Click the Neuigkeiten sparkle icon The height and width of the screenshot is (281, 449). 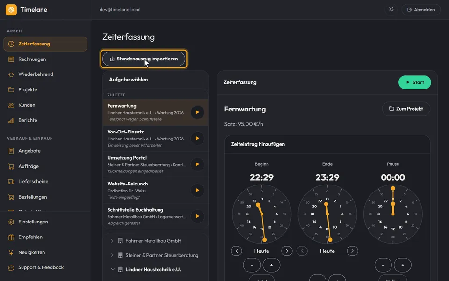(x=11, y=252)
